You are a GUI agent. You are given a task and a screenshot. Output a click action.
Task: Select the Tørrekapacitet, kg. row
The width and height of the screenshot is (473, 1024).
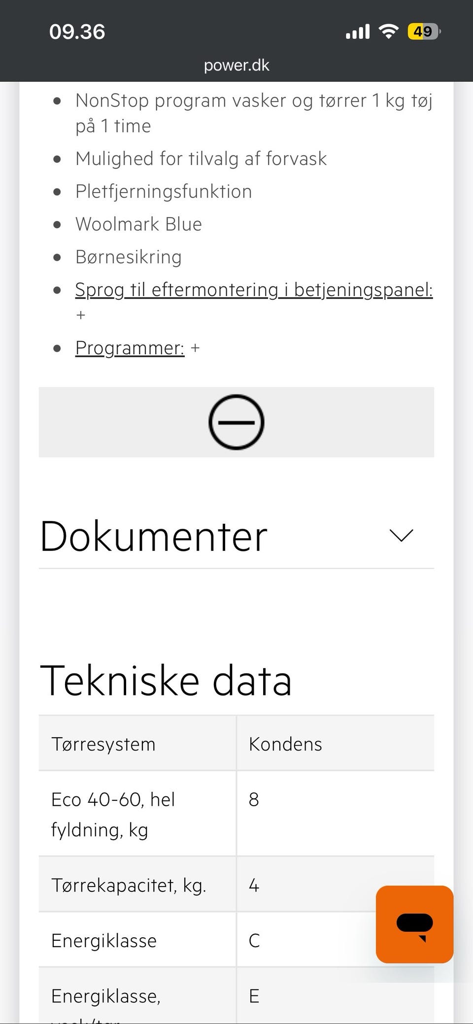129,885
